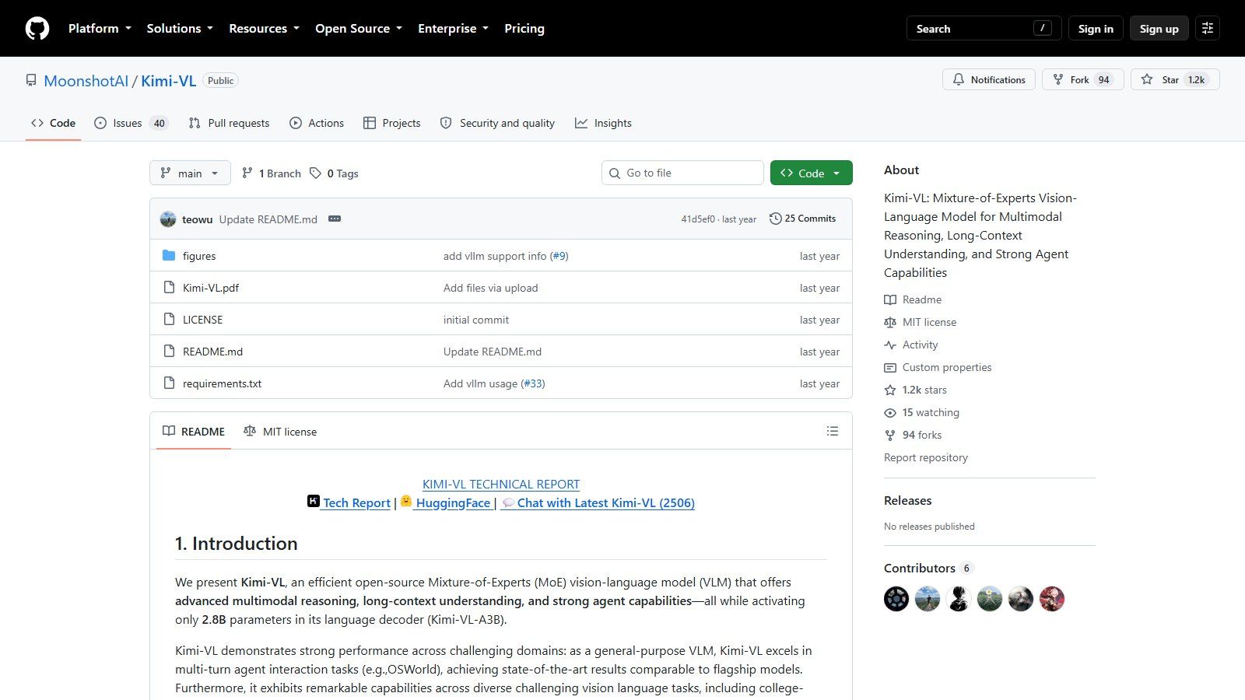Viewport: 1245px width, 700px height.
Task: Click the repository icon beside MoonshotAI
Action: click(31, 81)
